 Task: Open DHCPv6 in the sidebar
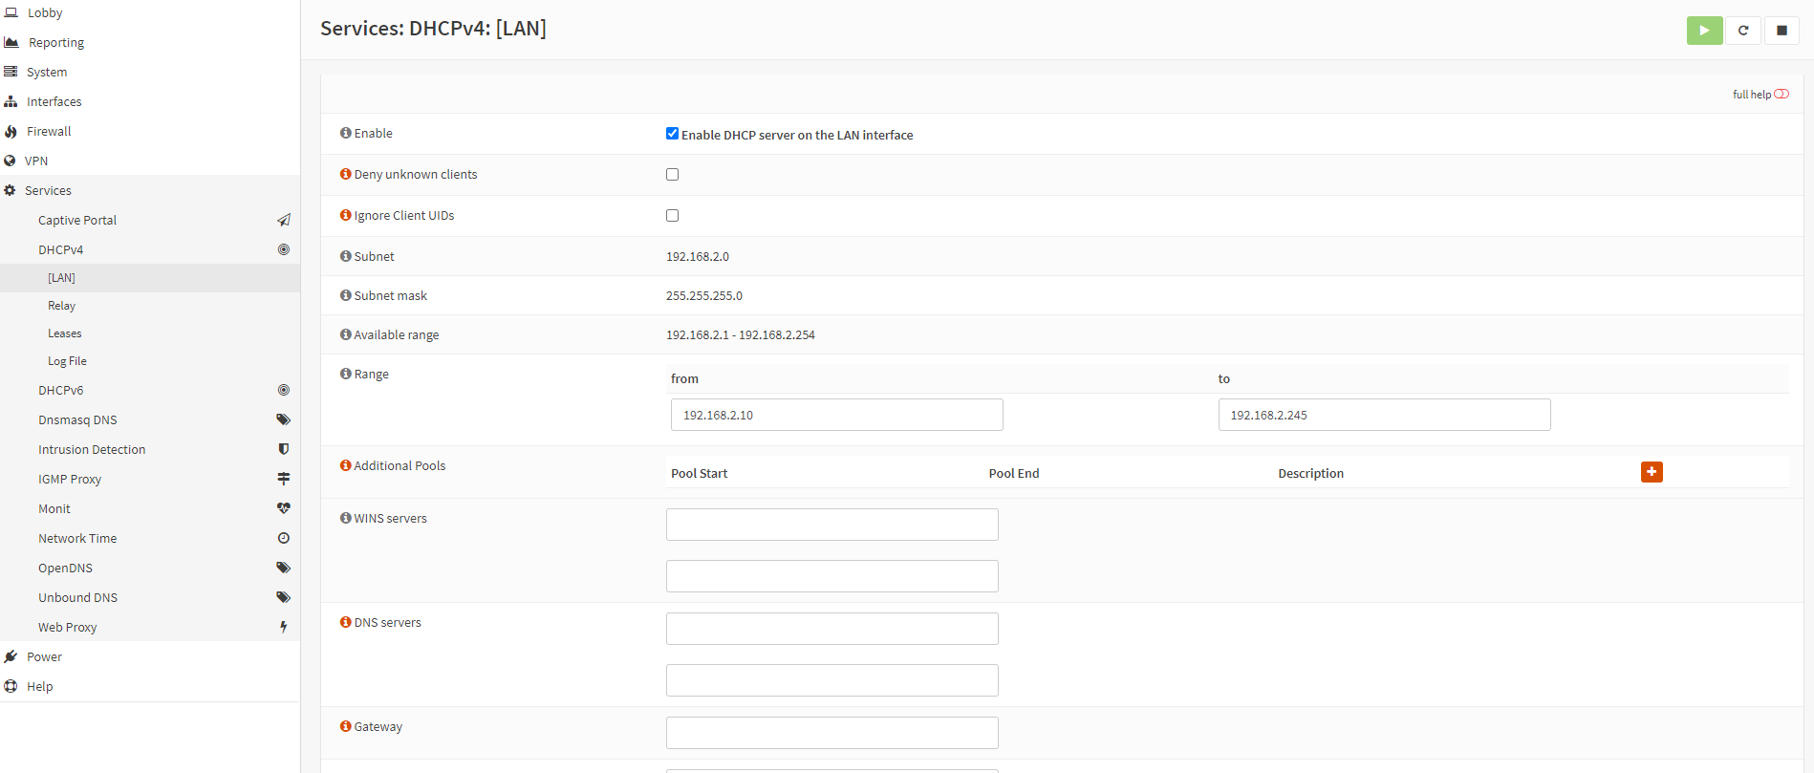[61, 390]
